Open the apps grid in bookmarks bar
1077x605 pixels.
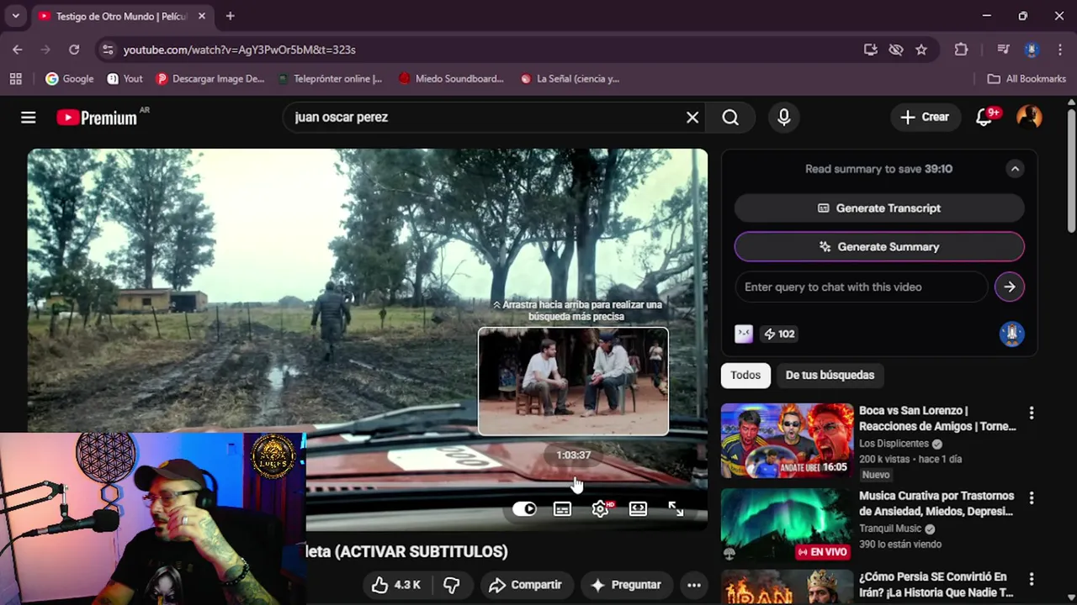click(15, 79)
